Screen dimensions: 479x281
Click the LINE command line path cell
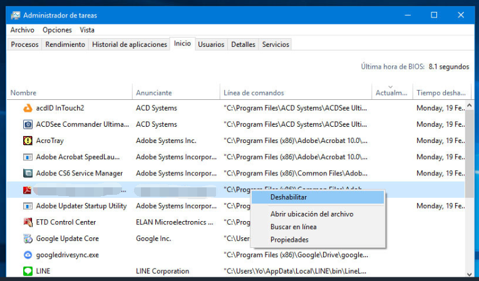click(x=296, y=271)
